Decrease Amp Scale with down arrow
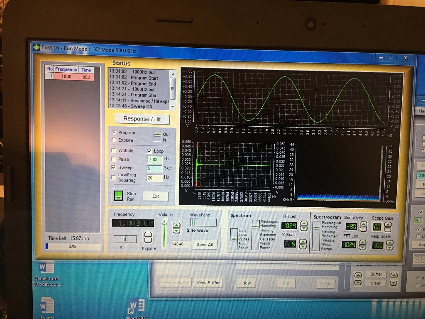 [x=390, y=248]
